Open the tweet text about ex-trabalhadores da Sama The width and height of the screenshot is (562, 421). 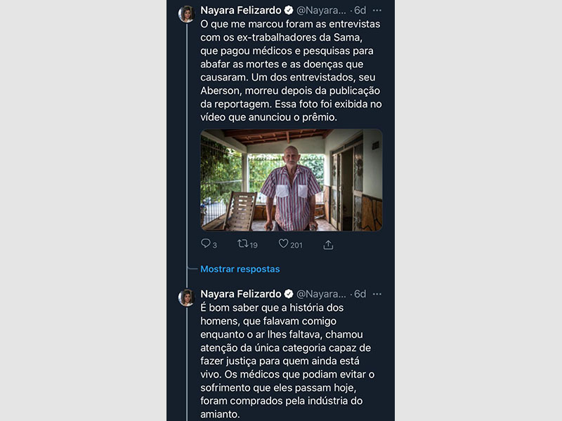pos(288,70)
